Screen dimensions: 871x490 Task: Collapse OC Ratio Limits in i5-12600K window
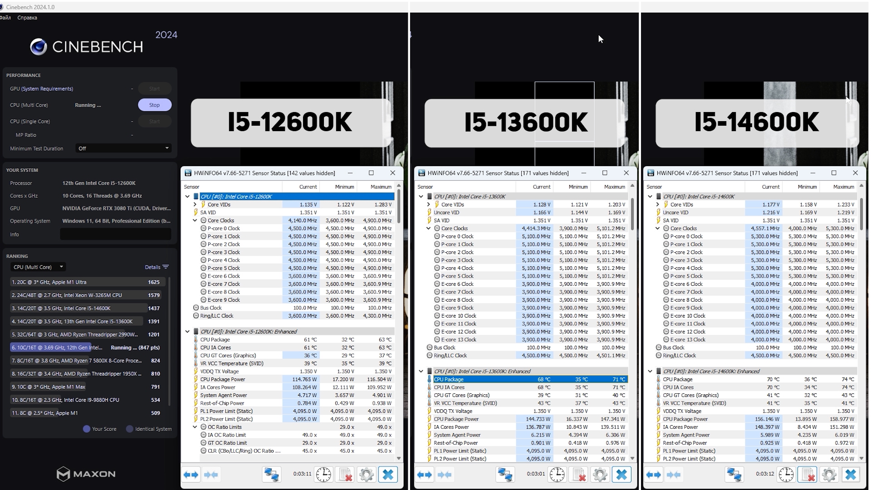(x=195, y=427)
